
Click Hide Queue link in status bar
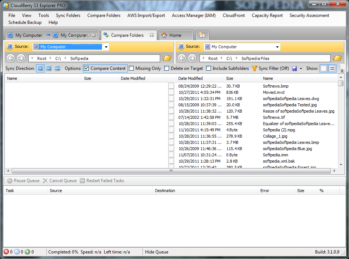coord(157,252)
